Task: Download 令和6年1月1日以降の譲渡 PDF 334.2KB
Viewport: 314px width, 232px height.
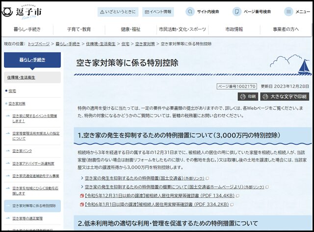Action: [157, 205]
